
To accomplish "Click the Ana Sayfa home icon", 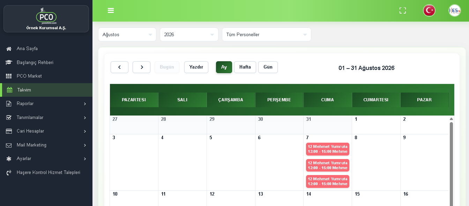I will (9, 49).
